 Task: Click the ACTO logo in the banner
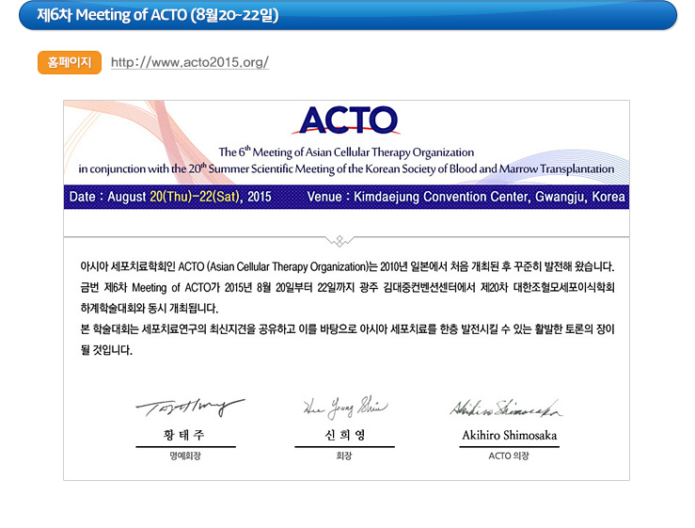348,120
